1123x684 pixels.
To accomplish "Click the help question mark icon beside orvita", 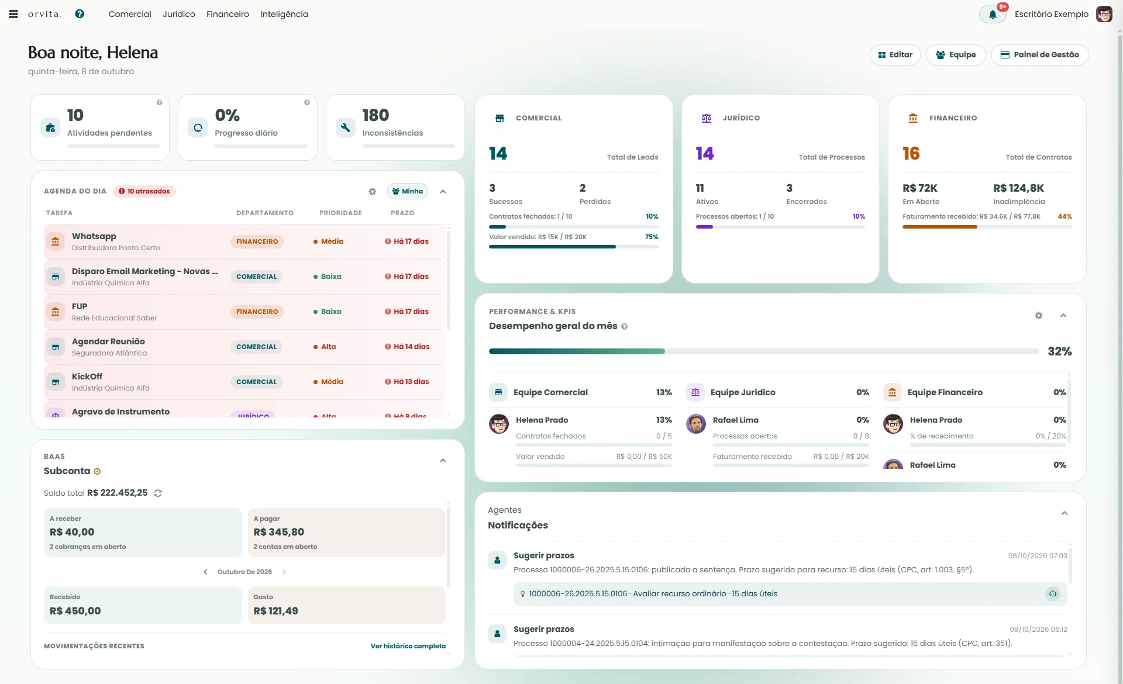I will 80,14.
